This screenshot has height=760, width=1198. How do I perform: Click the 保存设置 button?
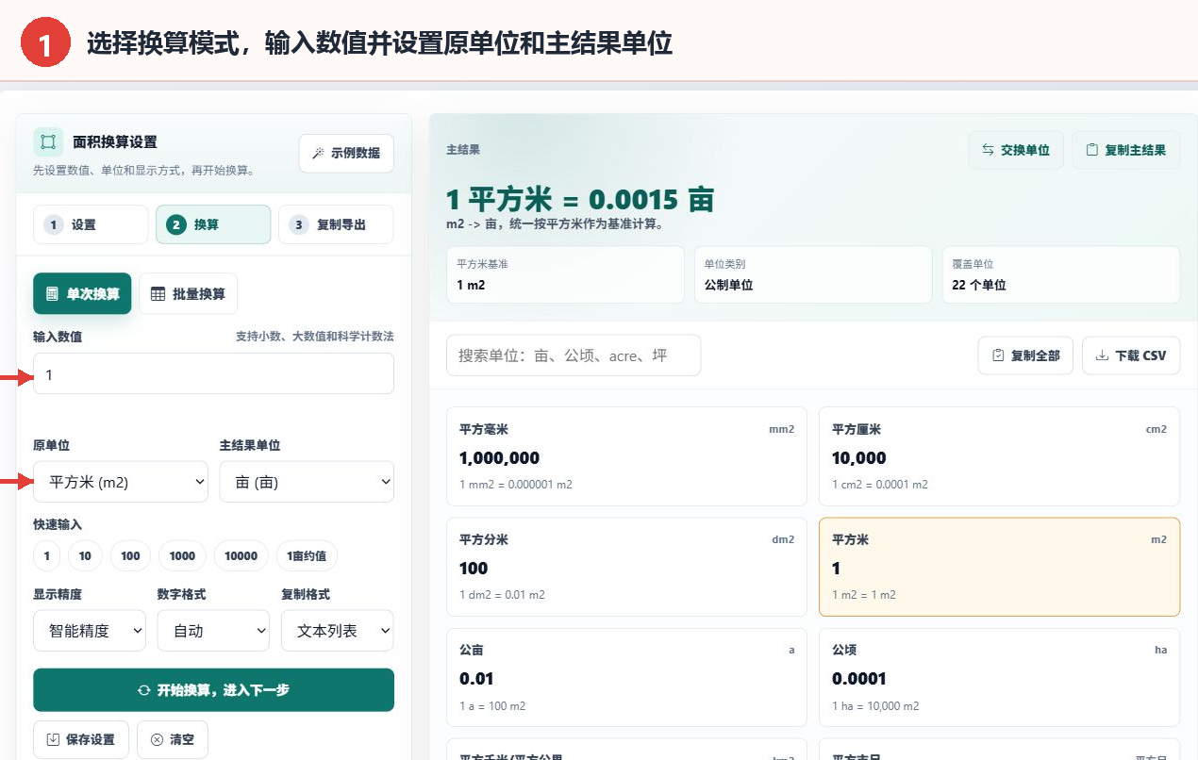81,739
